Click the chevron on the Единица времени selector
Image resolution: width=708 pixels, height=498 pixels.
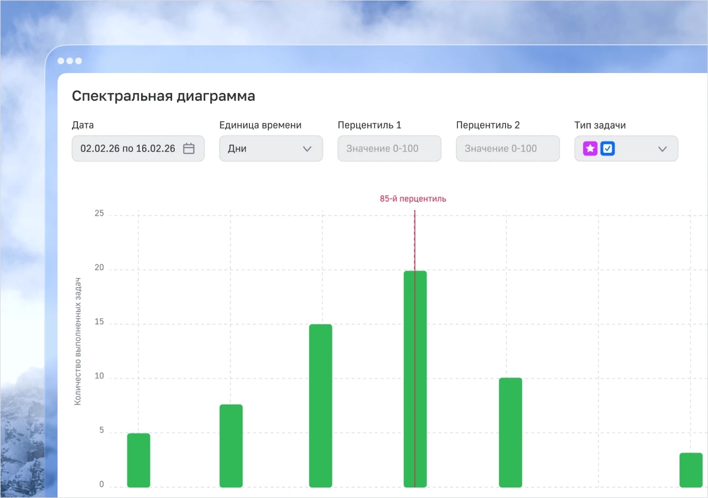(x=308, y=148)
